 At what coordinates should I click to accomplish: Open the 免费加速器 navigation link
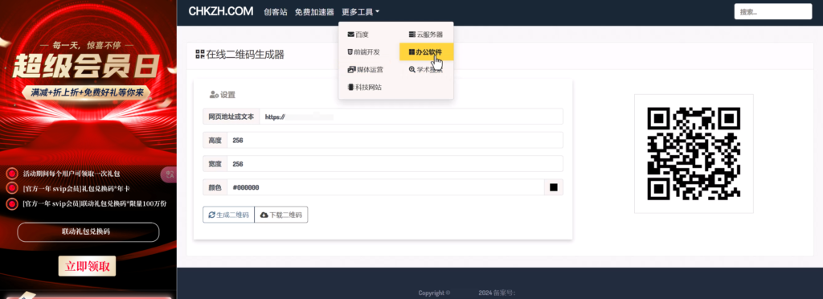pyautogui.click(x=314, y=11)
